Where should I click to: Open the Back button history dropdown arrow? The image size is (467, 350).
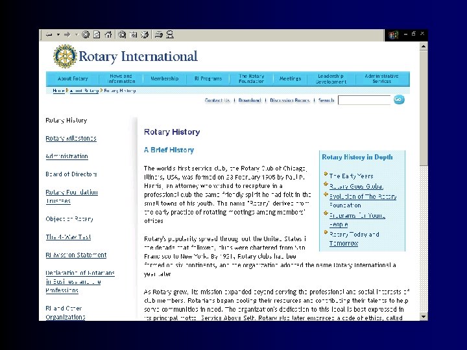click(x=58, y=35)
